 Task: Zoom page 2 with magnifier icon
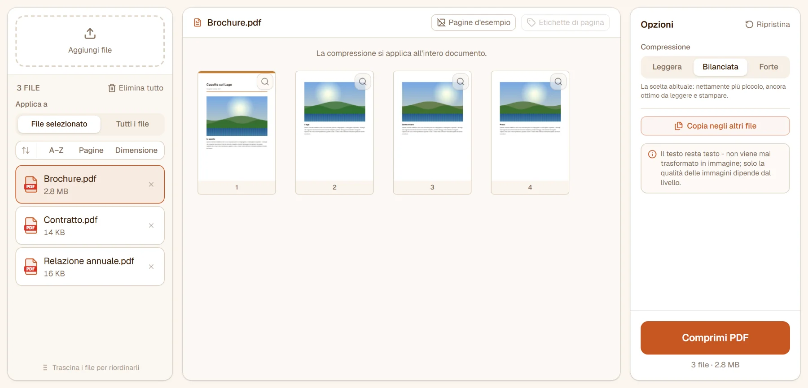click(363, 82)
